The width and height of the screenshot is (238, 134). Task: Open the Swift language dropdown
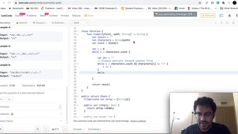(80, 23)
